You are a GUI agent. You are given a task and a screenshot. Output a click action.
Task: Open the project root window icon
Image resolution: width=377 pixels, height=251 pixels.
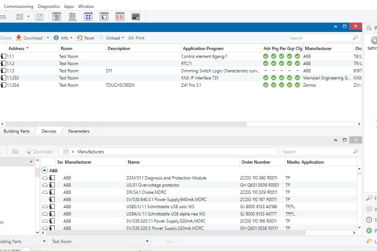click(104, 17)
